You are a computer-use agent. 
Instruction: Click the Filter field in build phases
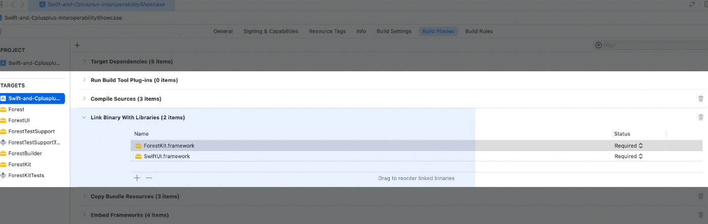tap(650, 46)
